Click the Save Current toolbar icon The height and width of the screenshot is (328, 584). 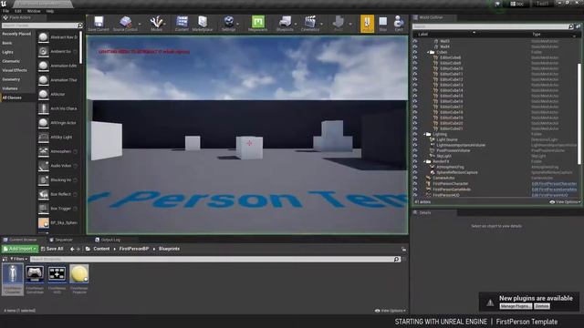click(99, 22)
